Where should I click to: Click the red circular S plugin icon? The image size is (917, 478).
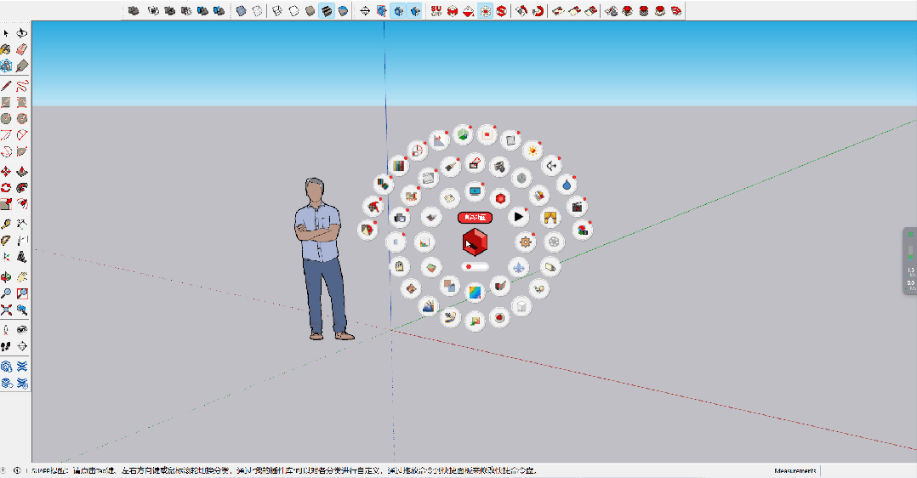pyautogui.click(x=501, y=10)
